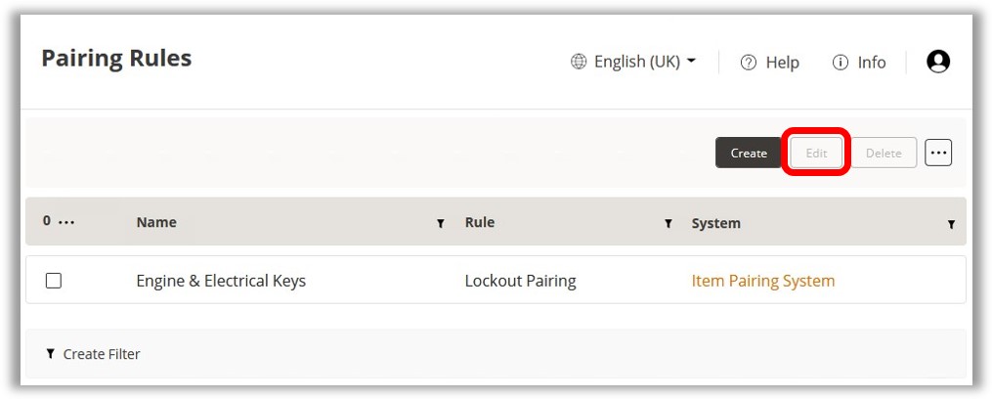Sort by the Name column header
992x399 pixels.
[x=156, y=222]
